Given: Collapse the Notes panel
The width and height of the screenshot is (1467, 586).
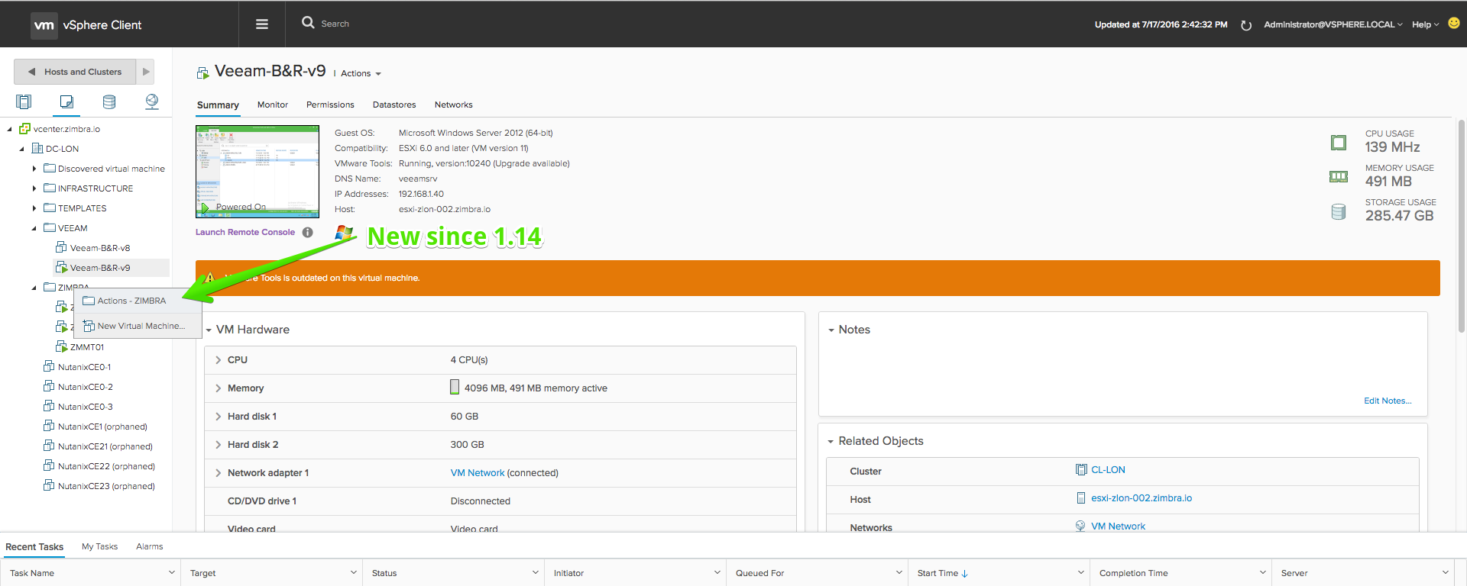Looking at the screenshot, I should coord(831,330).
